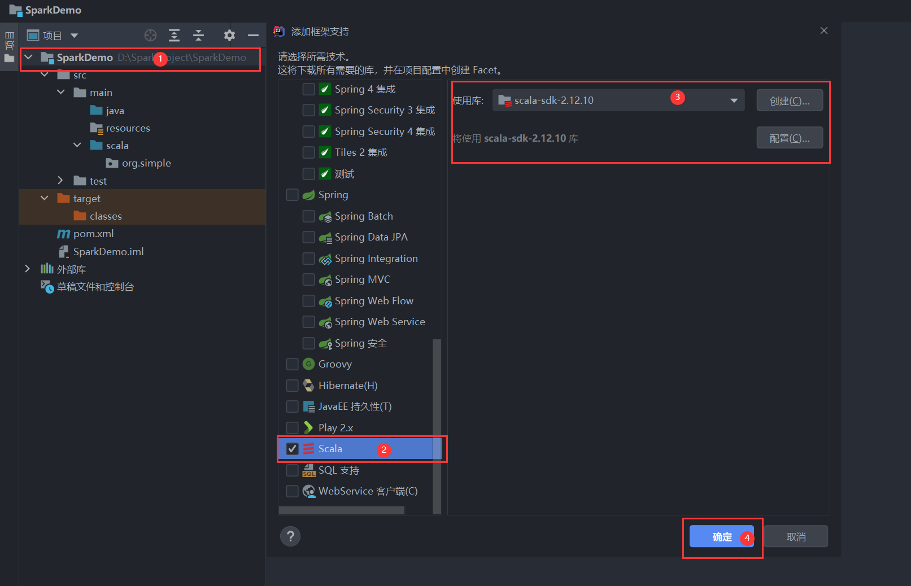Uncheck the Scala framework checkbox
911x586 pixels.
(x=292, y=449)
